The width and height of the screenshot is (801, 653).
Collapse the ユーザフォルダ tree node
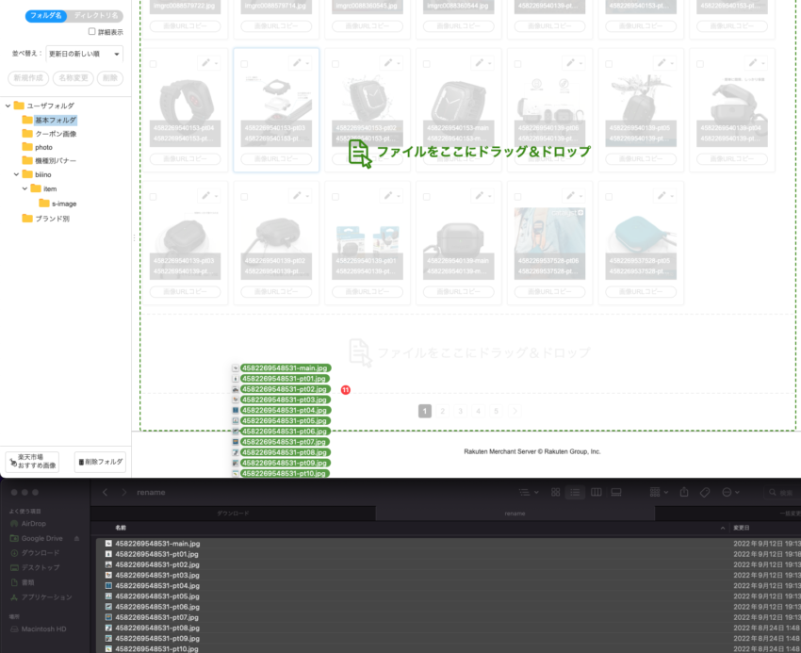[8, 106]
